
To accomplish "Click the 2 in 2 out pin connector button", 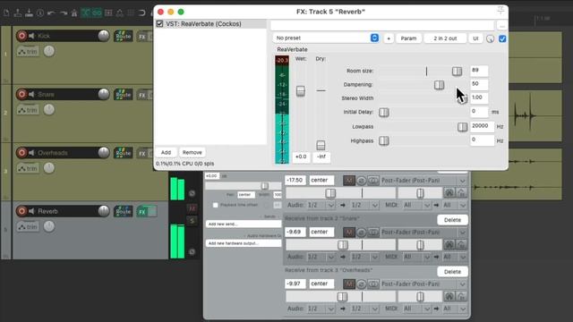I will [x=445, y=38].
